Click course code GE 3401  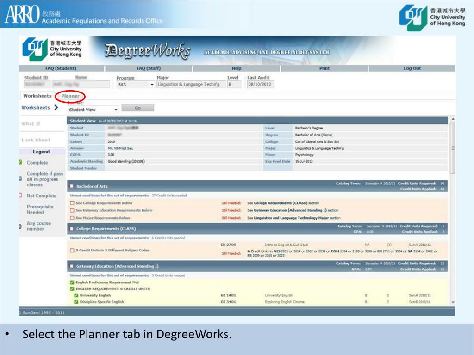[228, 302]
